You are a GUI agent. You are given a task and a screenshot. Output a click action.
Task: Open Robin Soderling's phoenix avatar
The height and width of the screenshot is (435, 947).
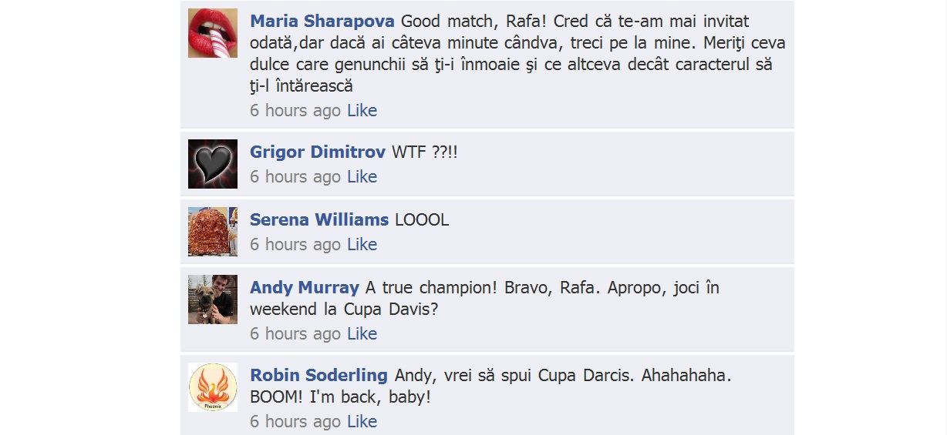point(213,387)
